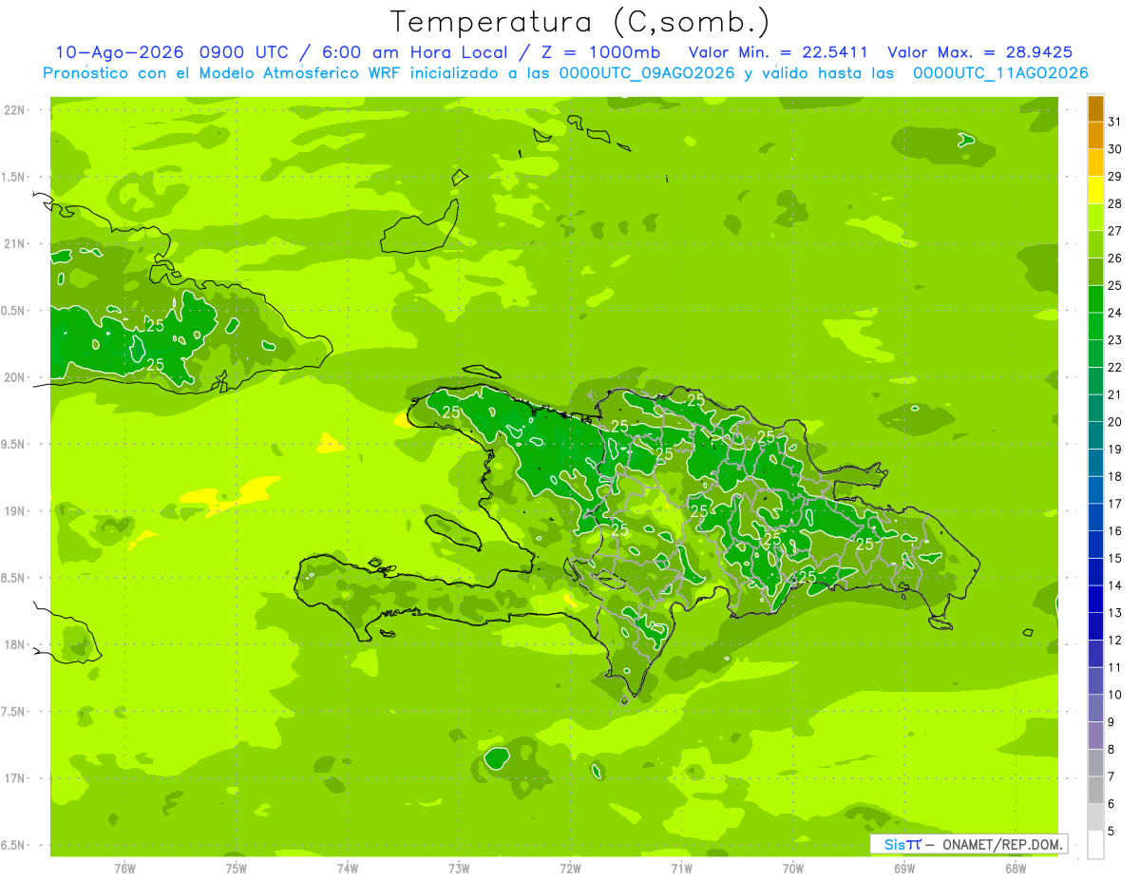Click the colorbar value label 22
1140x881 pixels.
click(x=1114, y=367)
